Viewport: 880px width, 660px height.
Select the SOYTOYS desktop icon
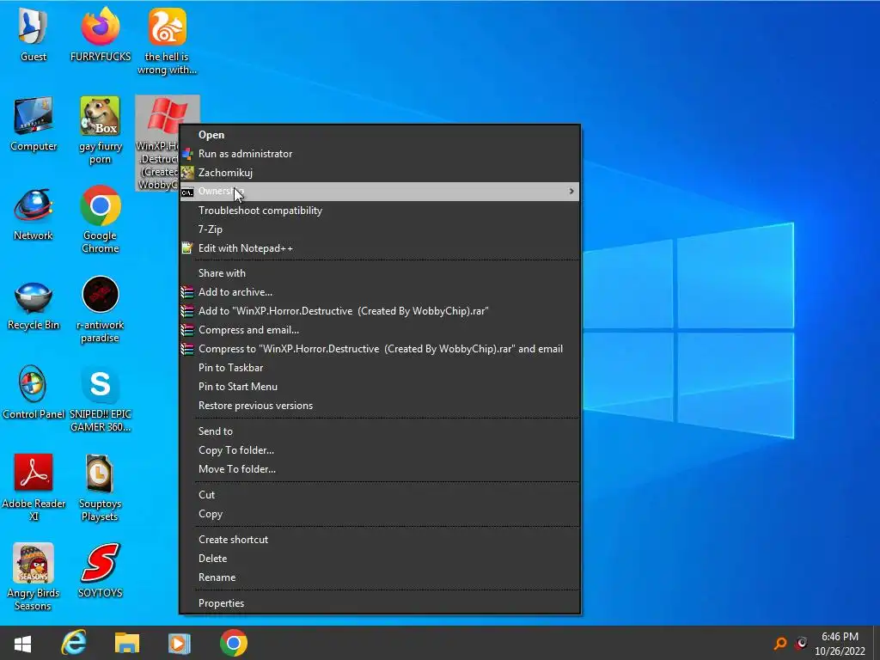[x=100, y=571]
